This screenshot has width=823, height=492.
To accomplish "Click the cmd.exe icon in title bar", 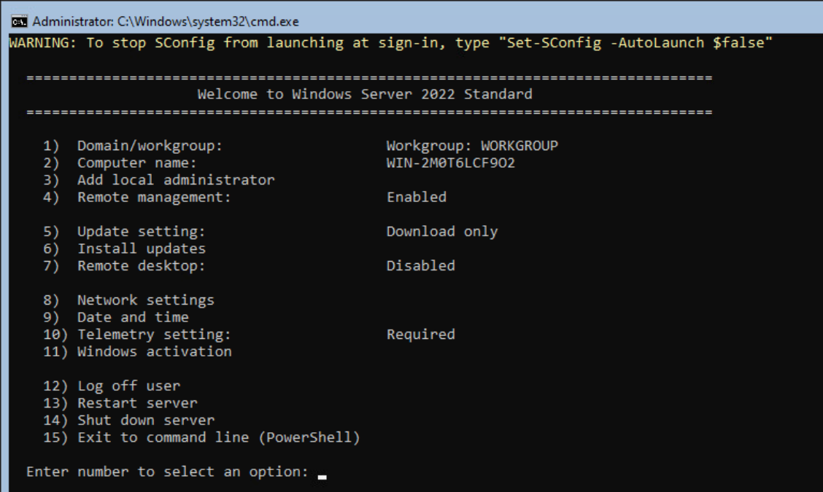I will coord(20,21).
